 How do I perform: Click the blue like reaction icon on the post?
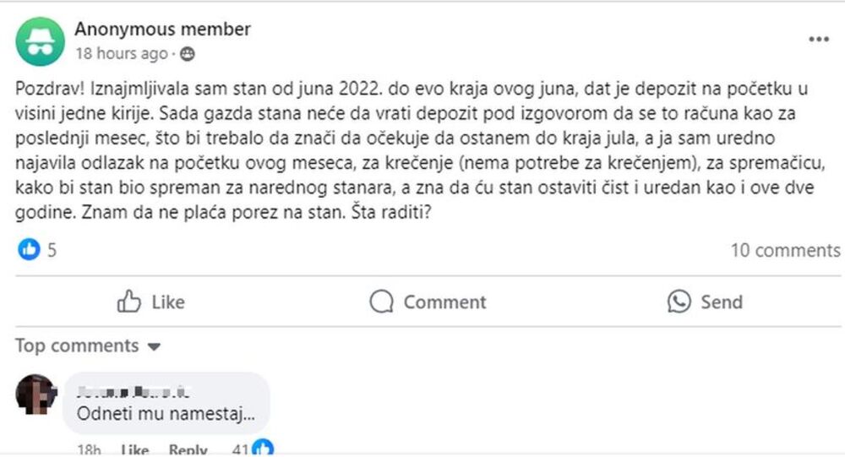(30, 250)
